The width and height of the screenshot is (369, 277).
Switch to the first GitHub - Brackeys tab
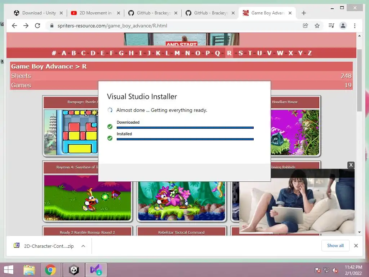click(152, 13)
